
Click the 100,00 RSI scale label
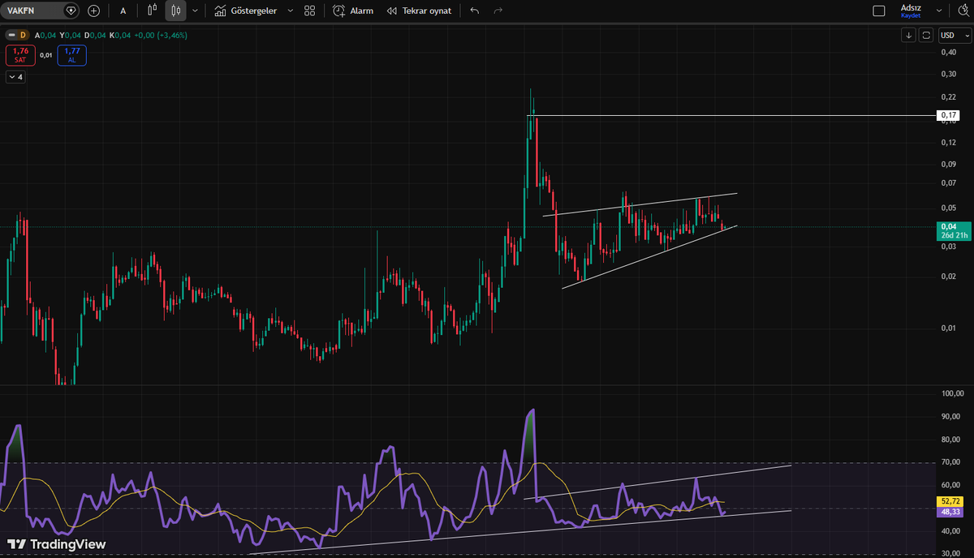point(951,393)
